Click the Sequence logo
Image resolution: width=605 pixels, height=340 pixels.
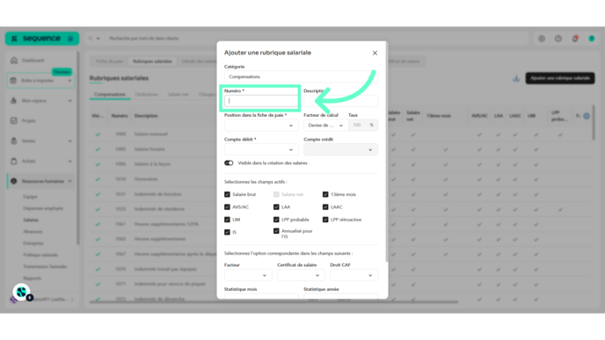[x=41, y=39]
